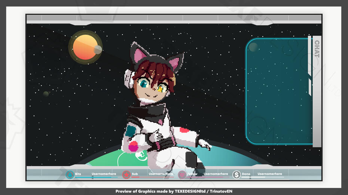Click the orange sun in the sky

pos(85,47)
